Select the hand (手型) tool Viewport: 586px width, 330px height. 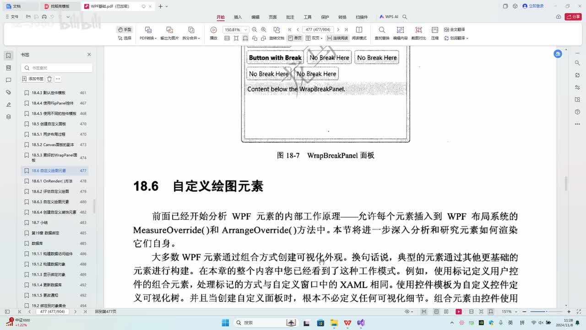pos(124,29)
